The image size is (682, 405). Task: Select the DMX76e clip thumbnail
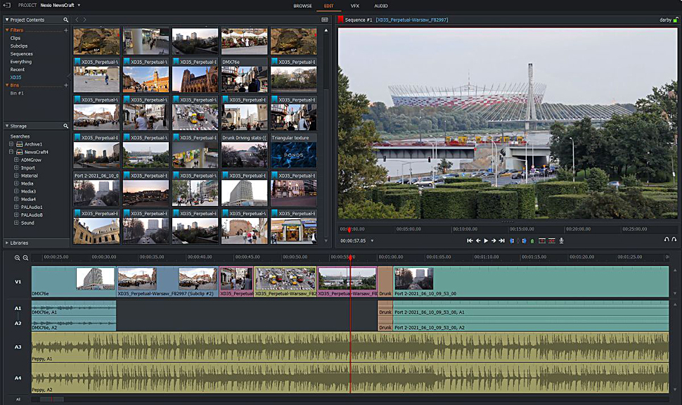[x=245, y=75]
